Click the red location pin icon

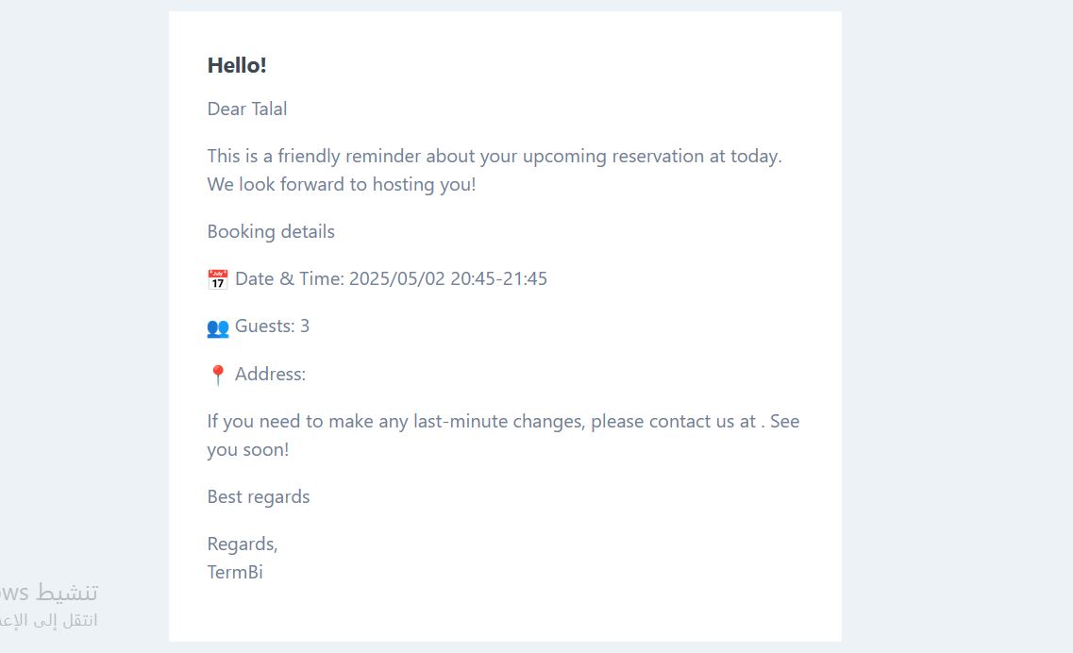218,375
